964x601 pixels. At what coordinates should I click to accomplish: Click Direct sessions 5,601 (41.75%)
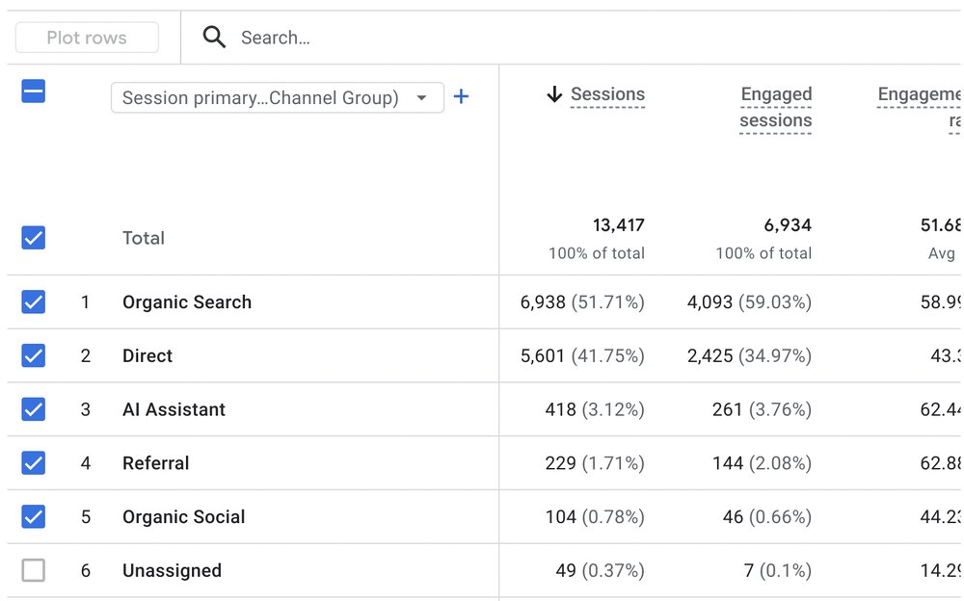(x=582, y=355)
